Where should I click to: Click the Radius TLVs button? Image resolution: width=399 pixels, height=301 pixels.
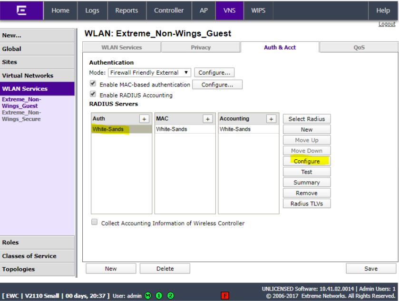(x=307, y=204)
